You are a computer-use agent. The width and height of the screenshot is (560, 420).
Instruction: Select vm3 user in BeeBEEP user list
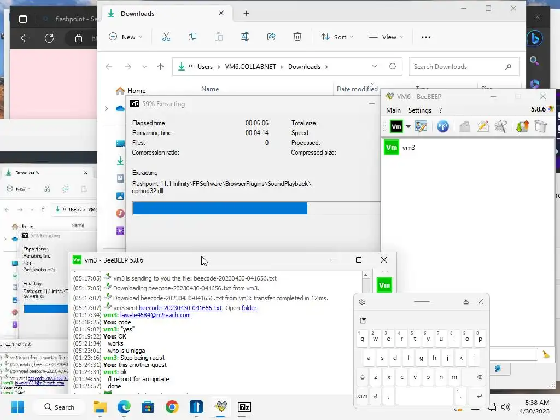tap(399, 148)
